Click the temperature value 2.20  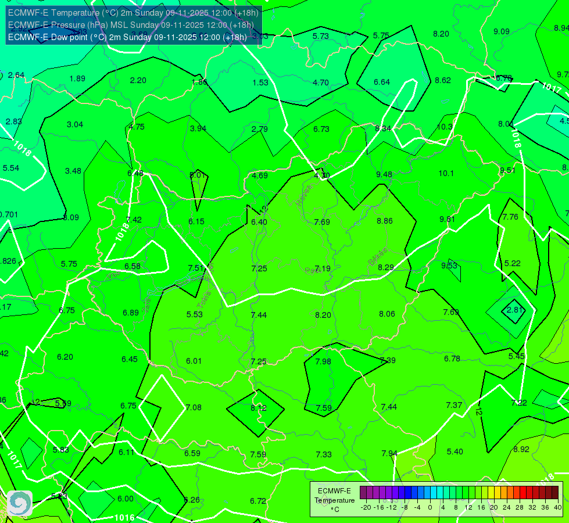138,81
